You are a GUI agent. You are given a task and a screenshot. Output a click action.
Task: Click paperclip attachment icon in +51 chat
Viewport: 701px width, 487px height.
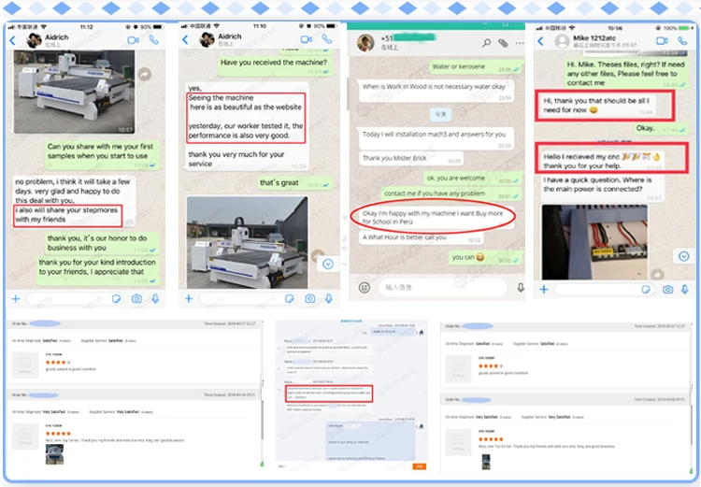[x=503, y=43]
